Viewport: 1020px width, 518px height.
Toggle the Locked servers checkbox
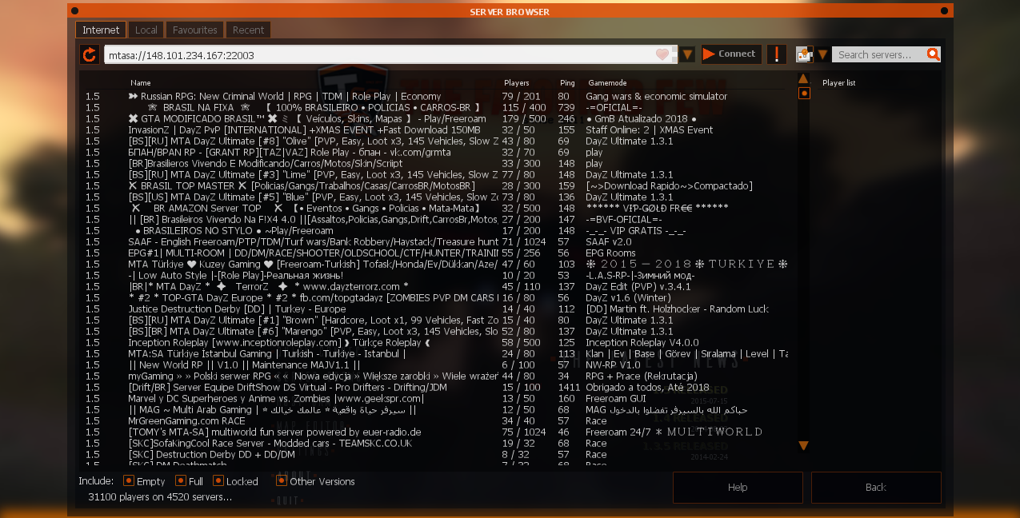click(x=218, y=481)
